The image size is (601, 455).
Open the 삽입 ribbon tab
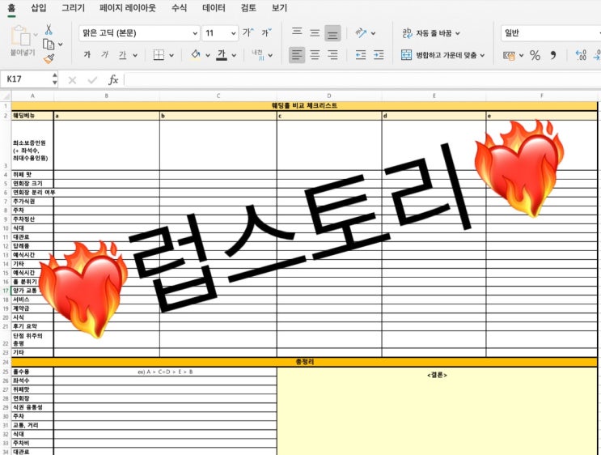pos(38,8)
